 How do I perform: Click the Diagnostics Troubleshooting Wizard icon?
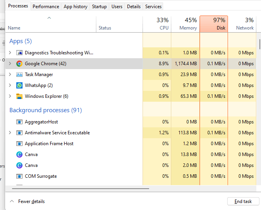pos(19,53)
